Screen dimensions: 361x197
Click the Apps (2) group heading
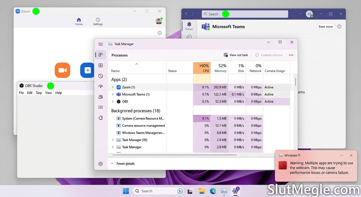pos(119,80)
